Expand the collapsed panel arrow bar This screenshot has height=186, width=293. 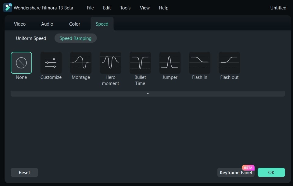(x=148, y=94)
